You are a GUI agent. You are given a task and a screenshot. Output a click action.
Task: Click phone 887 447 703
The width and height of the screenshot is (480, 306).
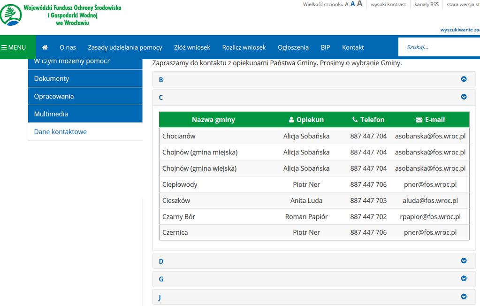point(368,200)
